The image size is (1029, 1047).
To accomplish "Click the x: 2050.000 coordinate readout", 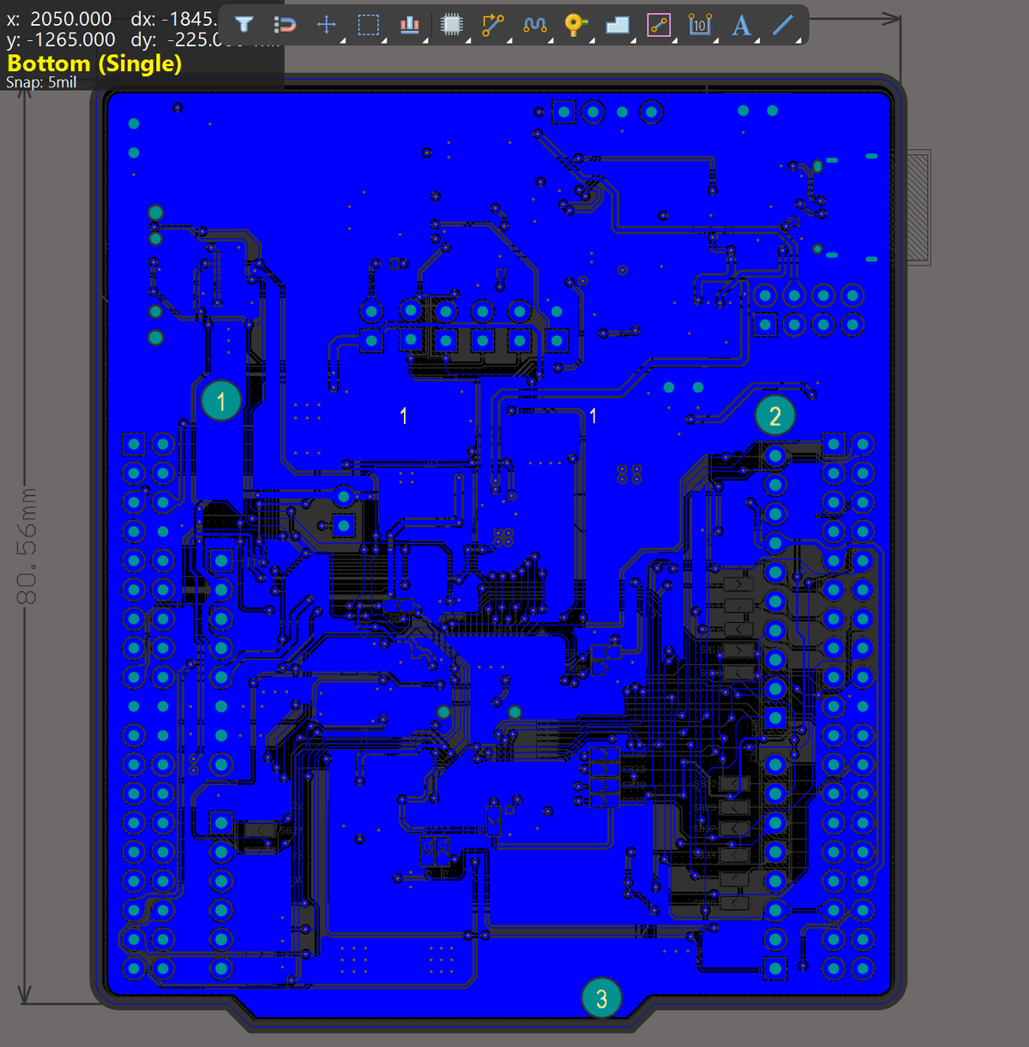I will pyautogui.click(x=59, y=18).
